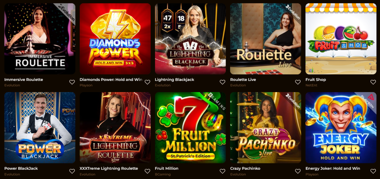The width and height of the screenshot is (380, 179).
Task: Favorite the Power BlackJack game
Action: click(x=72, y=171)
